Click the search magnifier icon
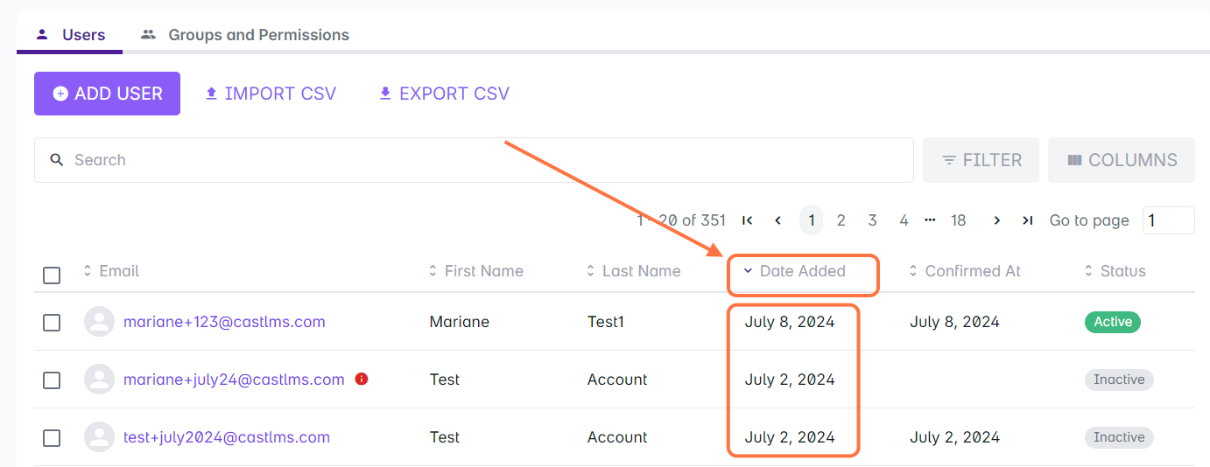Image resolution: width=1210 pixels, height=467 pixels. [x=57, y=160]
